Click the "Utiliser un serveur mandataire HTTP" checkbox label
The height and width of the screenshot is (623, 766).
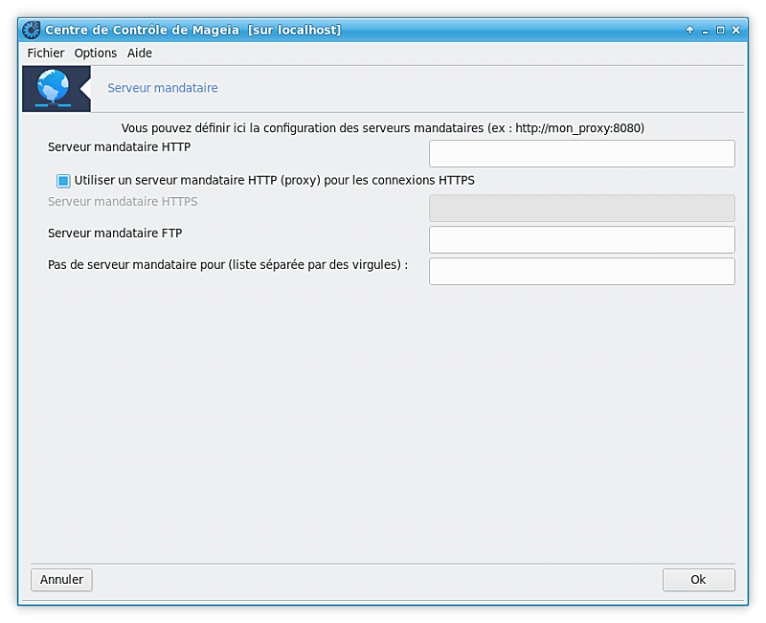tap(274, 180)
